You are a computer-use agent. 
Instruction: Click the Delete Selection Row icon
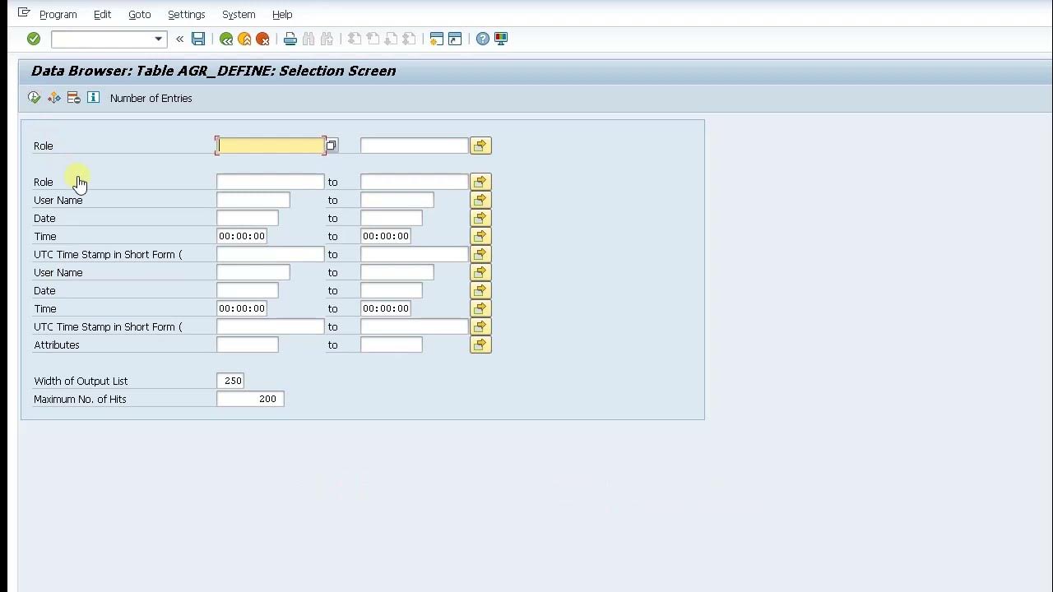coord(73,98)
